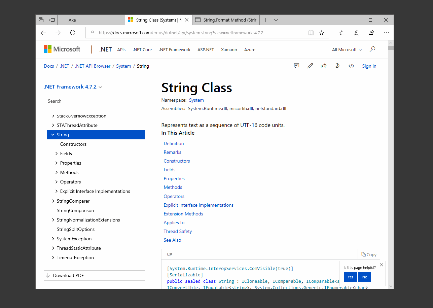Start a Web Note with the ink icon

(x=356, y=33)
